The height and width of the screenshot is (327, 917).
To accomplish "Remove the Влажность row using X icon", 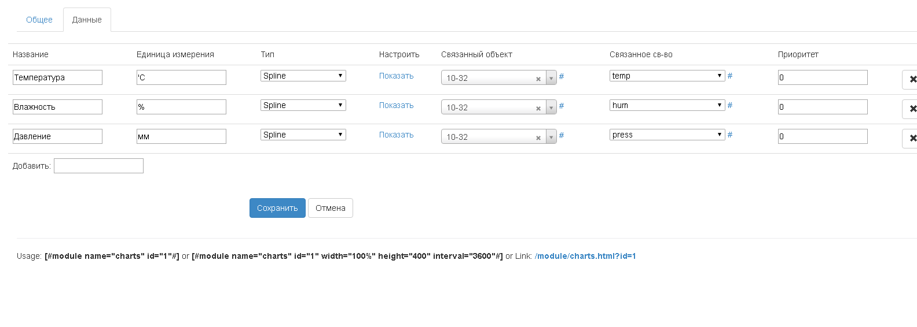I will (912, 109).
